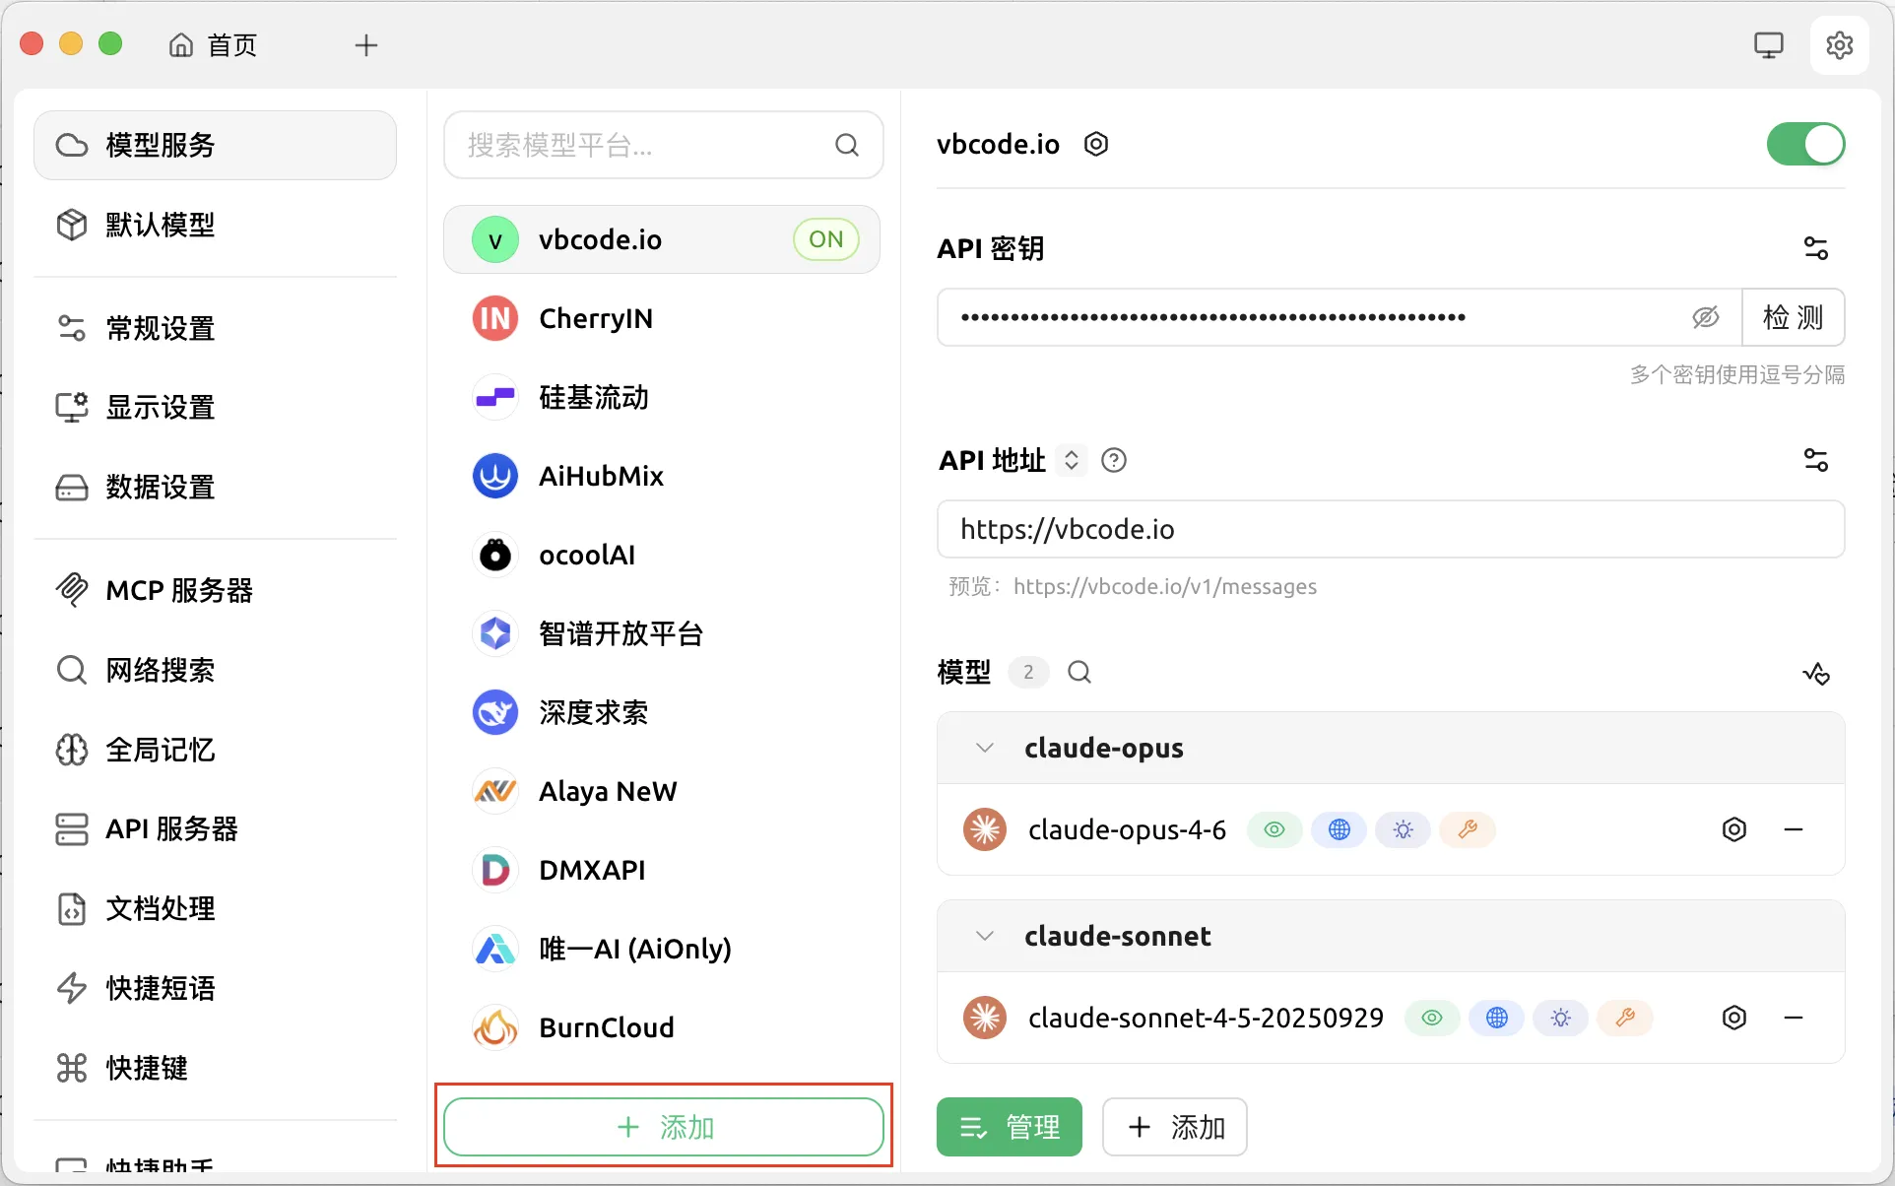The width and height of the screenshot is (1895, 1186).
Task: Open 常规设置 page
Action: [215, 328]
